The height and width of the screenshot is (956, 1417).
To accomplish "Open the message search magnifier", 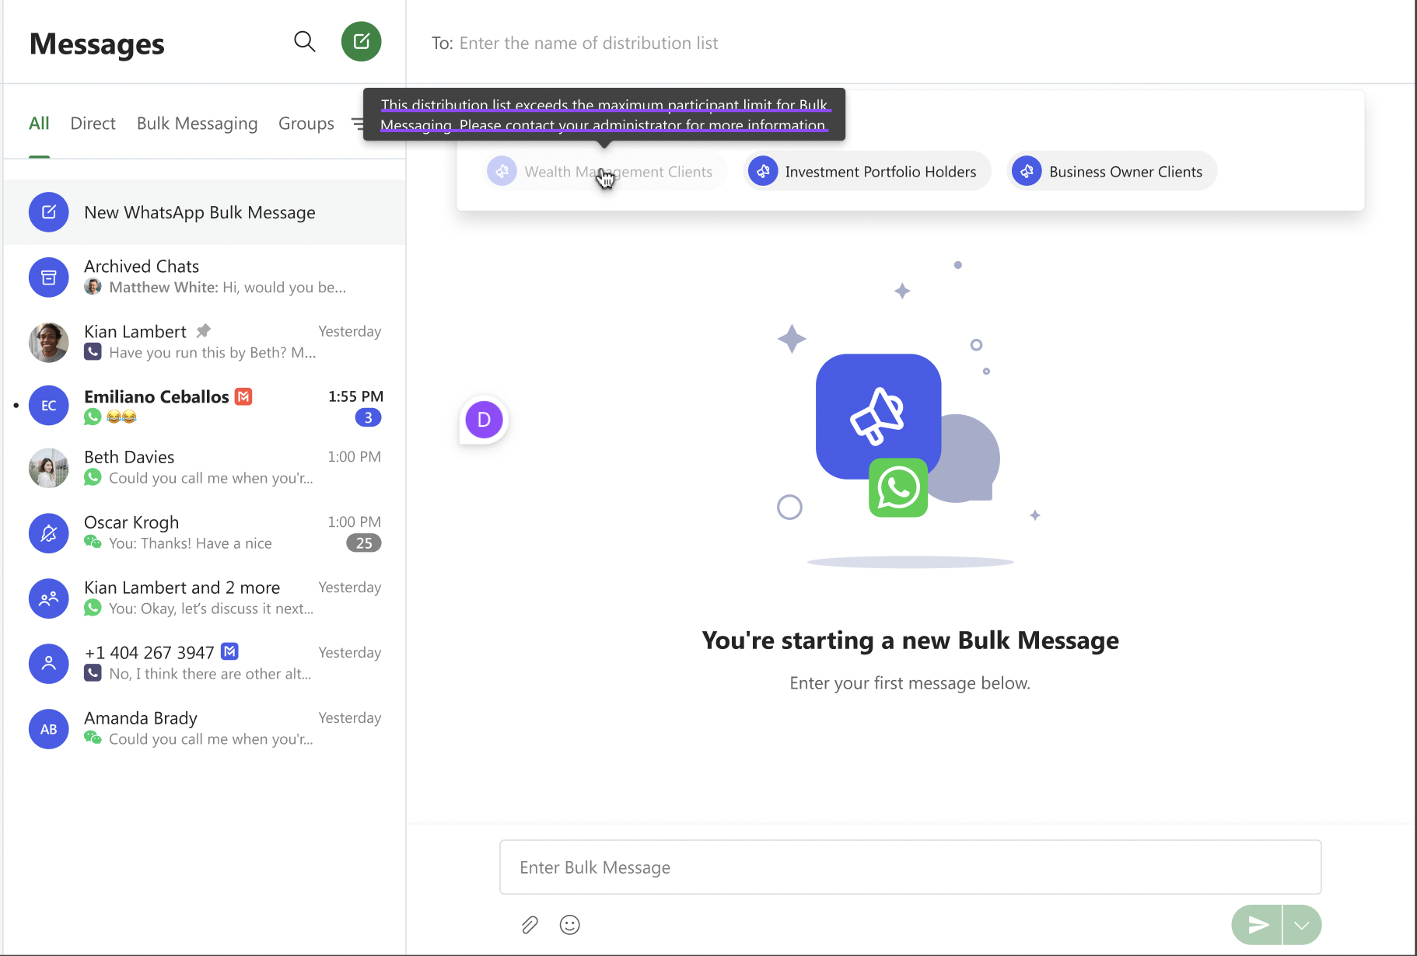I will coord(305,42).
